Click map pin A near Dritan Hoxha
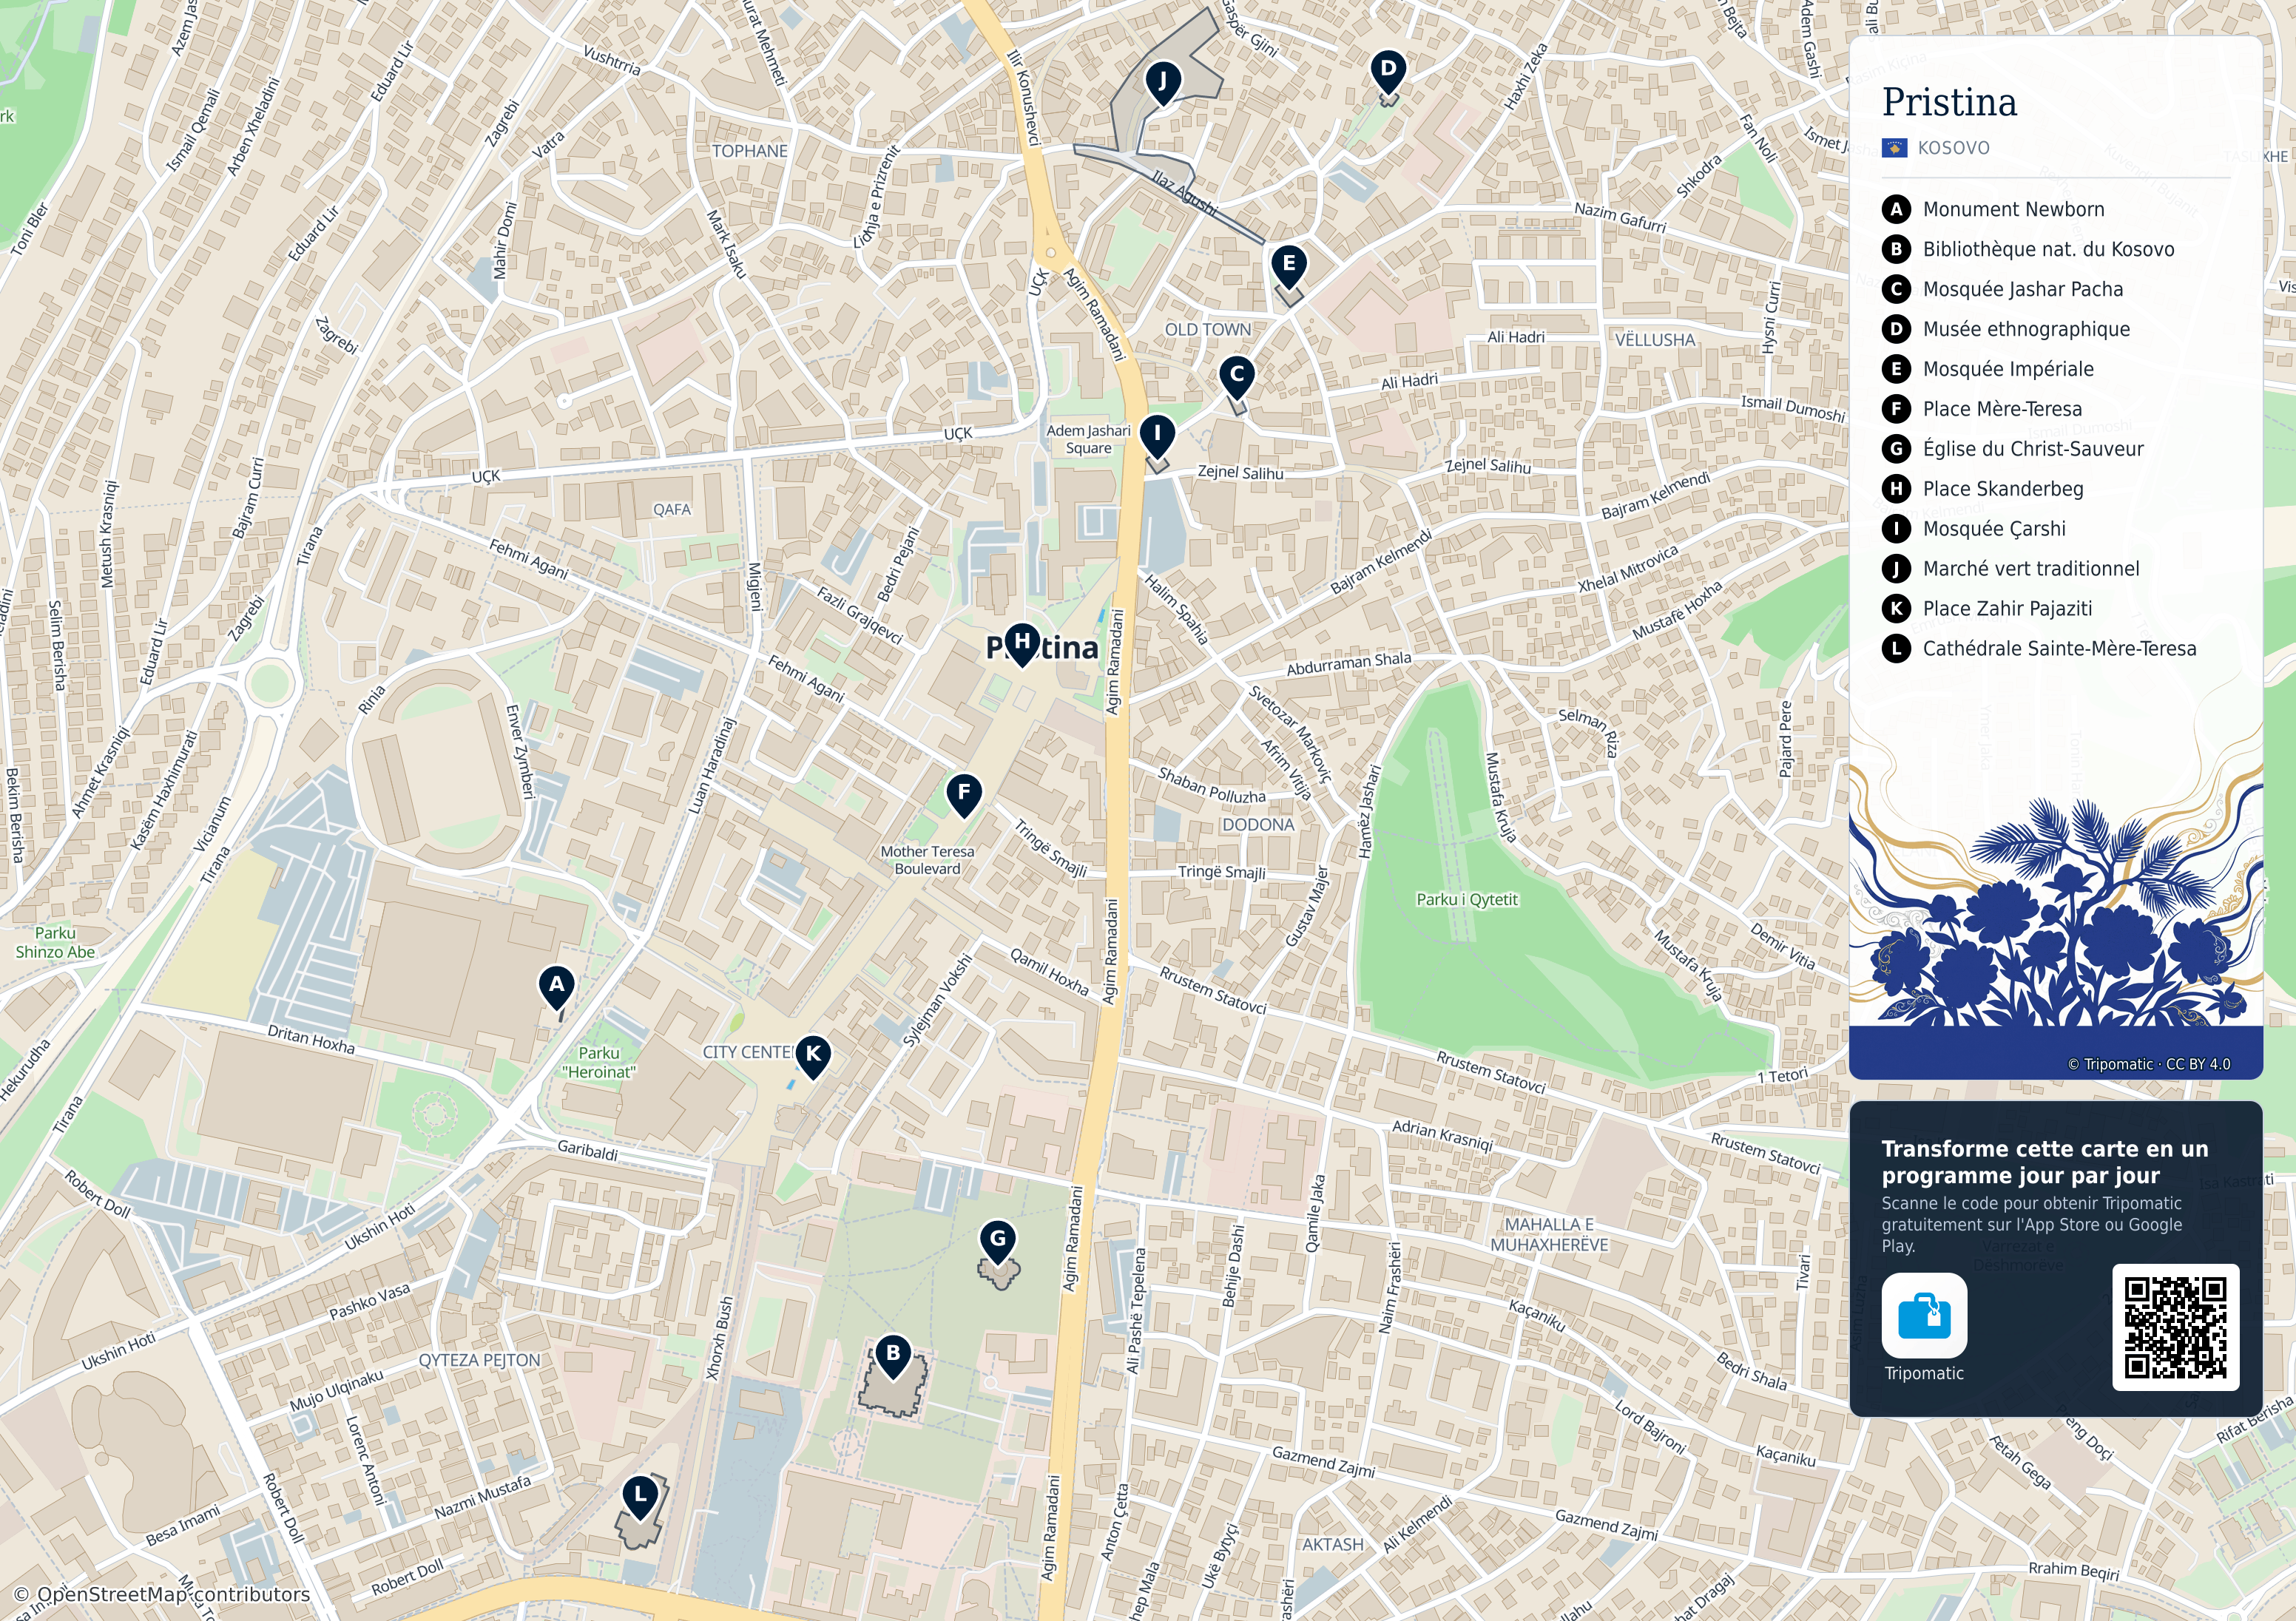This screenshot has width=2296, height=1621. (x=556, y=987)
